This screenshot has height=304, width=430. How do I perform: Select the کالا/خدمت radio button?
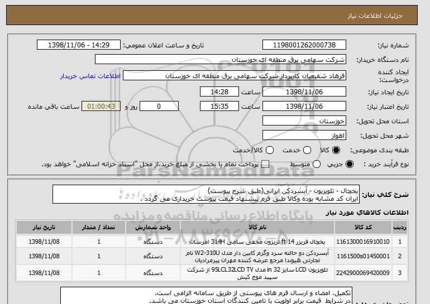click(270, 150)
